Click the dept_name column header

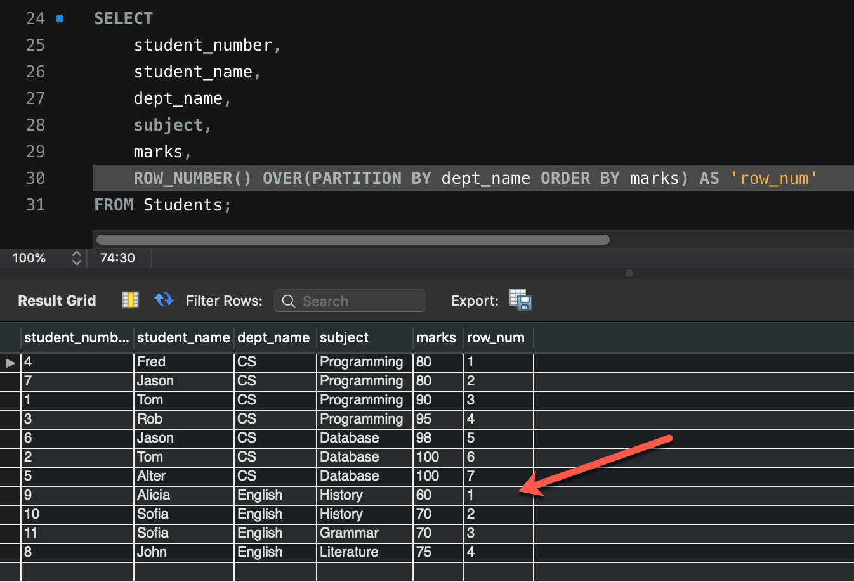coord(273,337)
